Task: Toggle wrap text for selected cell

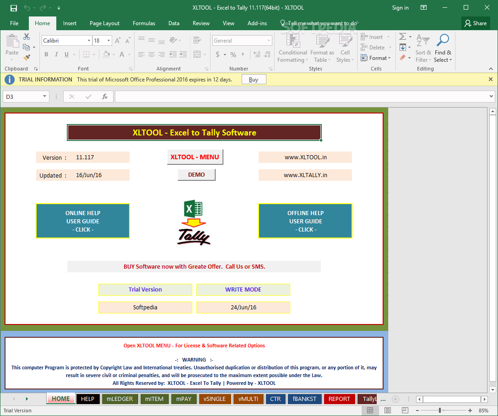Action: tap(196, 40)
